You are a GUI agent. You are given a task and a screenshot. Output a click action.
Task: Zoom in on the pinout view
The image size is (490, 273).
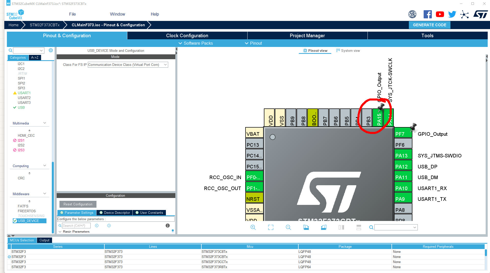coord(253,227)
